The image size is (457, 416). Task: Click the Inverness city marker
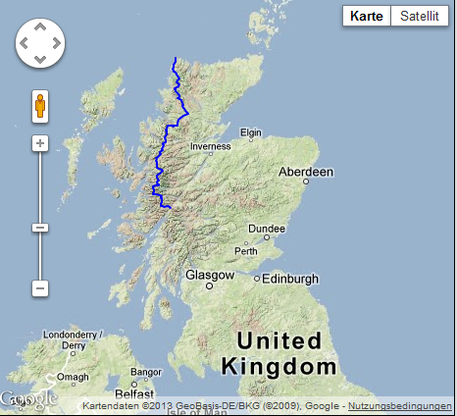(211, 154)
